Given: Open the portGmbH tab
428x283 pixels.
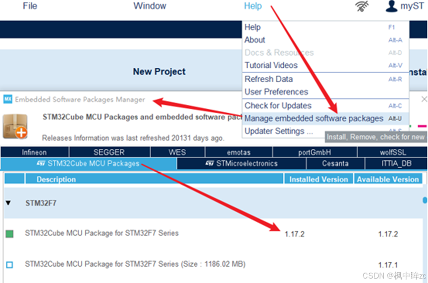Looking at the screenshot, I should [315, 152].
